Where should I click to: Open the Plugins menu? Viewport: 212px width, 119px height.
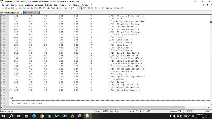pyautogui.click(x=76, y=5)
